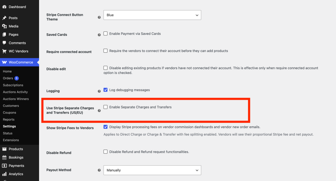Click help icon beside Separate Charges and Transfers
Screen dimensions: 336x181
pos(99,111)
